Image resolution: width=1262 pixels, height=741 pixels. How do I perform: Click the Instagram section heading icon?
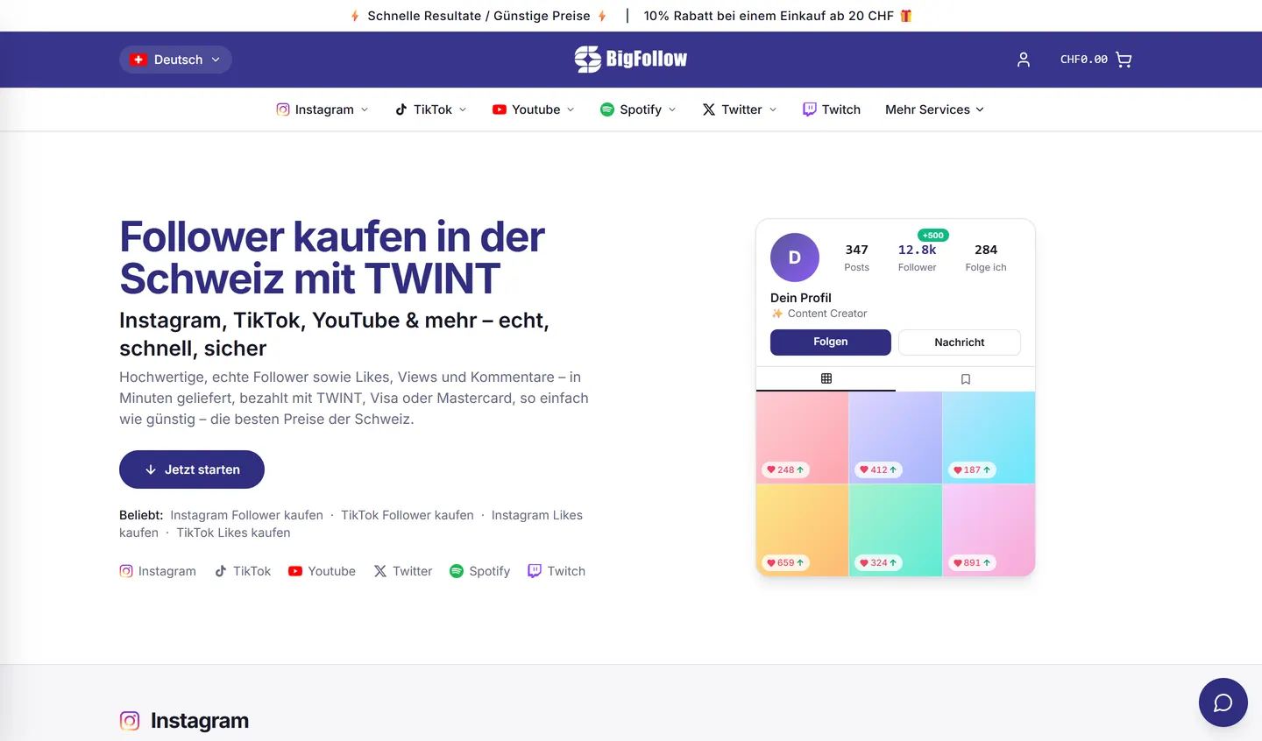pos(130,721)
